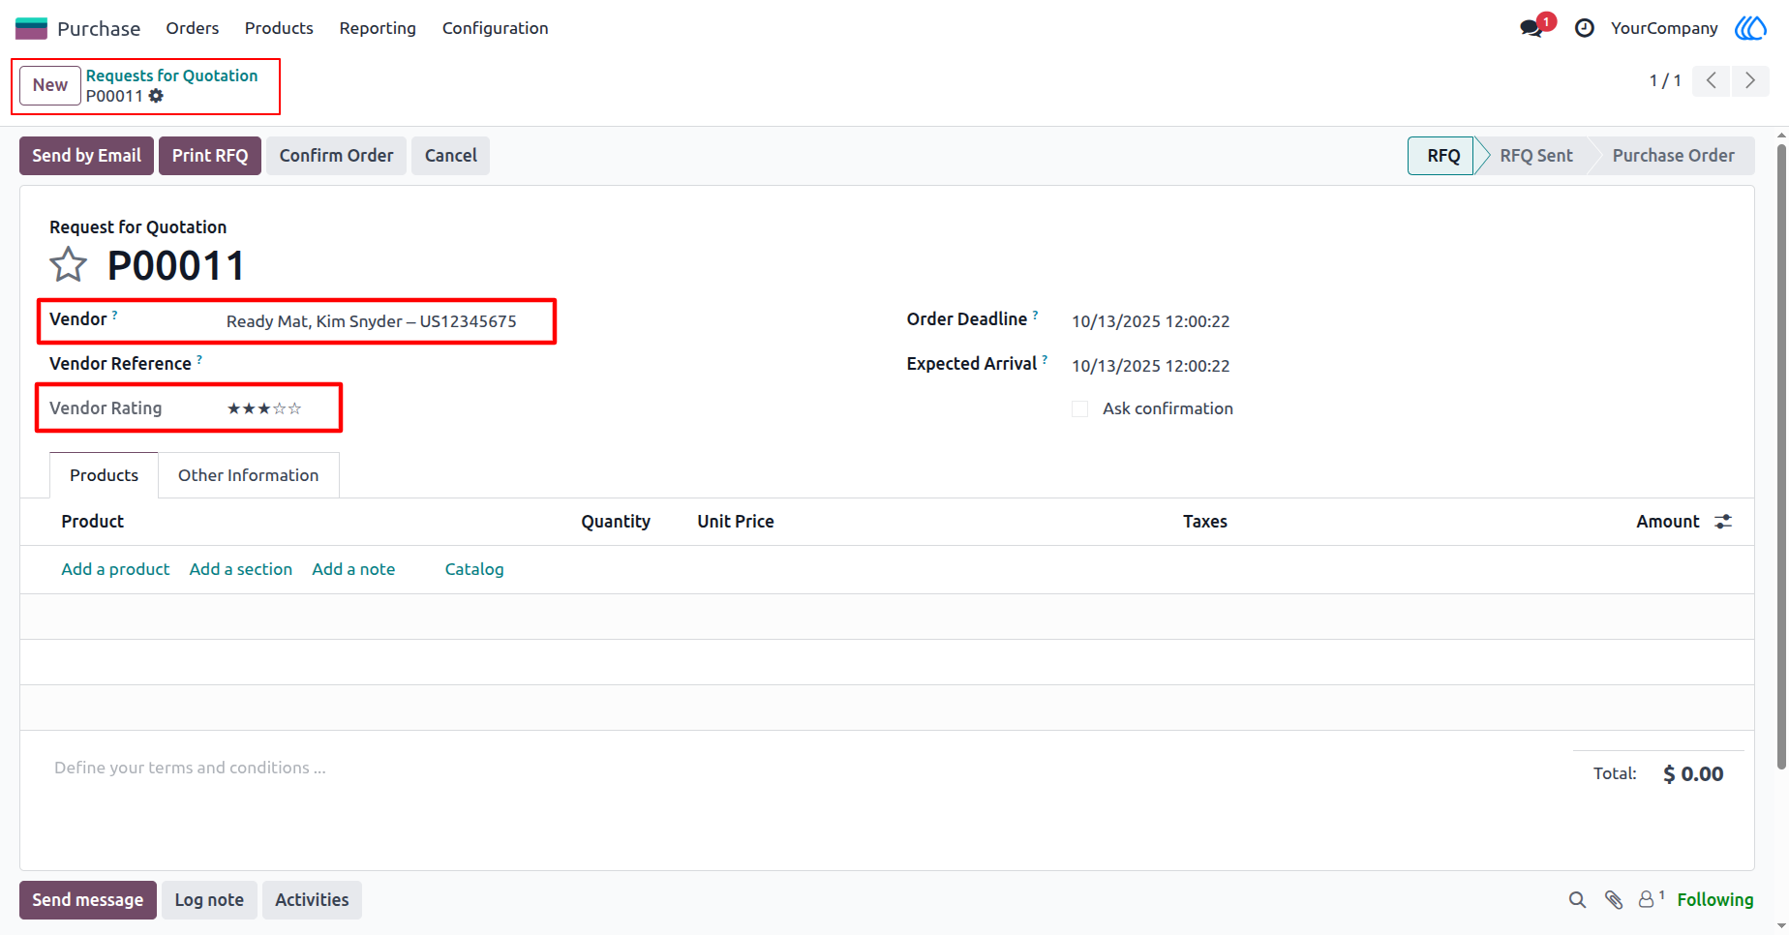Open the gear actions menu next to P00011
This screenshot has width=1789, height=935.
156,96
